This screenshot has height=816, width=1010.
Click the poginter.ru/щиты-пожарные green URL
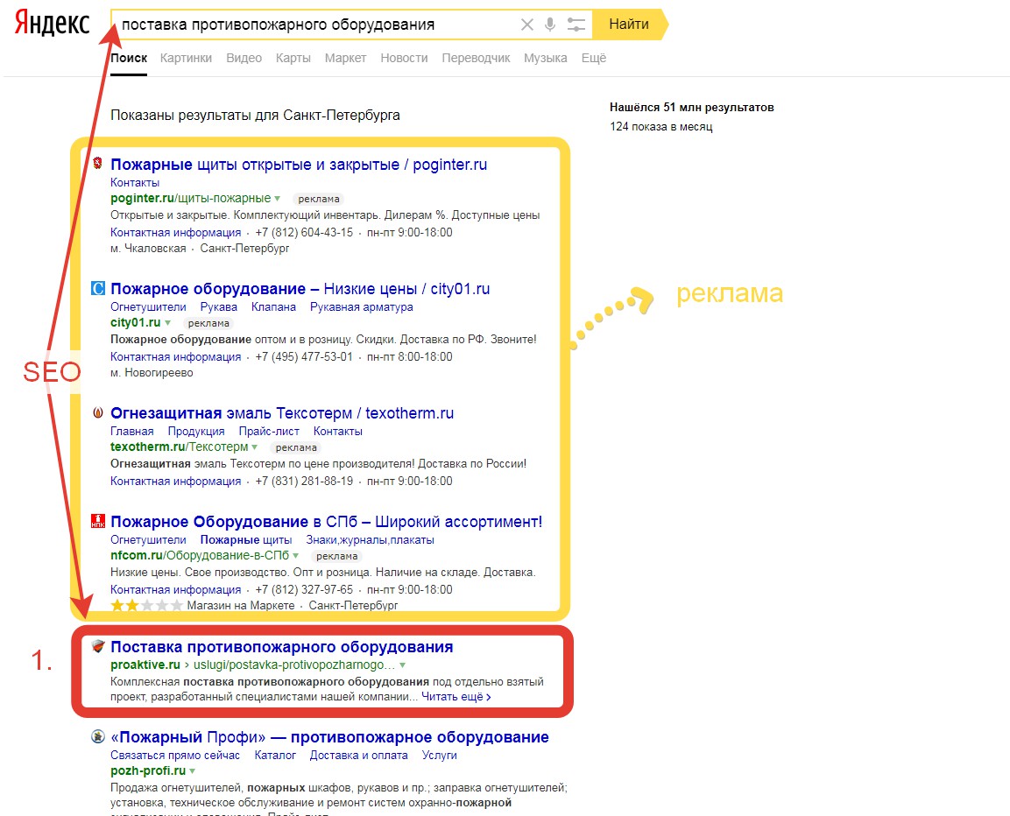[x=191, y=199]
